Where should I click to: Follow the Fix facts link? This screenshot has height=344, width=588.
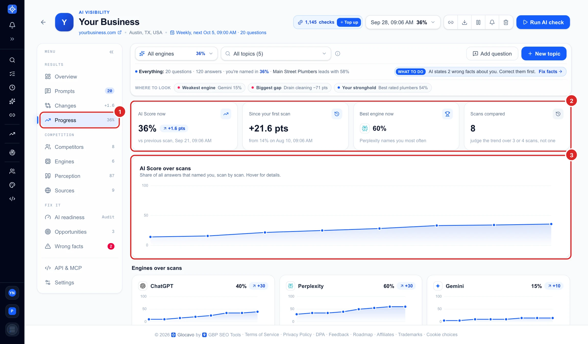(550, 72)
